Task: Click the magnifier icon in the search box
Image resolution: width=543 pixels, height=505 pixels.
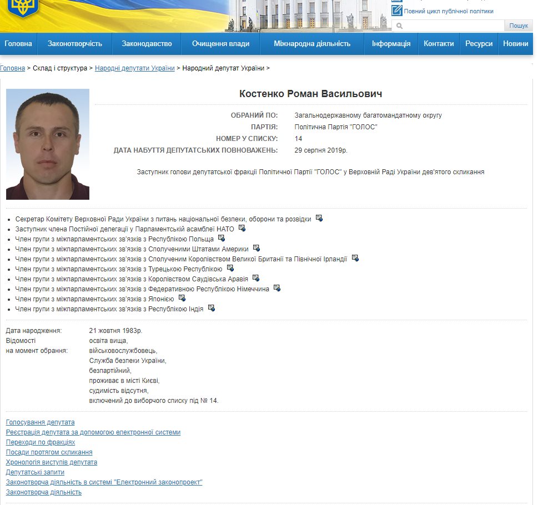Action: (x=399, y=26)
